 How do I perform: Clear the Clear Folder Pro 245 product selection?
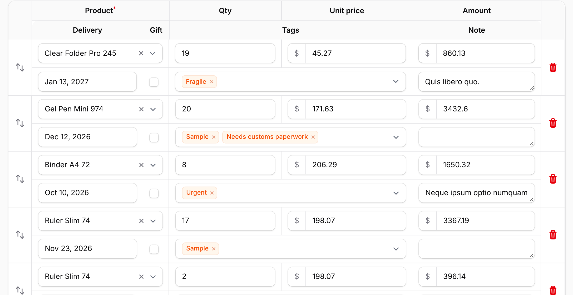click(141, 53)
